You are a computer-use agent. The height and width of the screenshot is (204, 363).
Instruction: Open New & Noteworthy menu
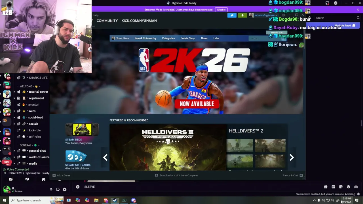click(x=145, y=38)
